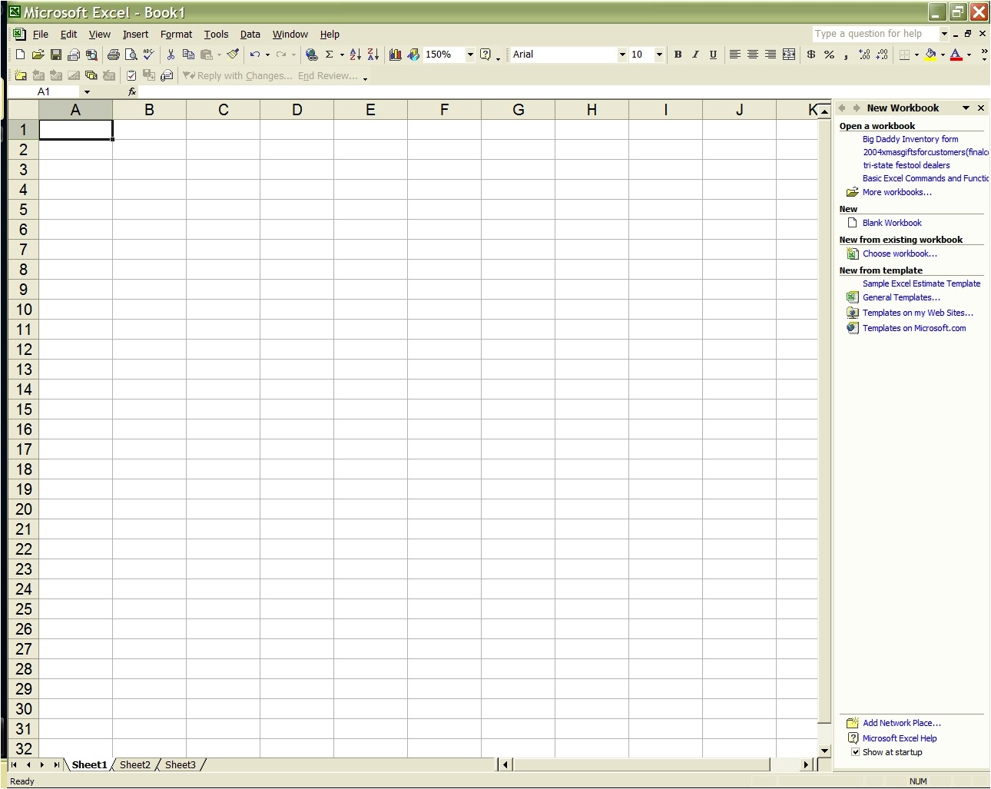This screenshot has height=789, width=991.
Task: Decrease decimal places
Action: tap(882, 55)
